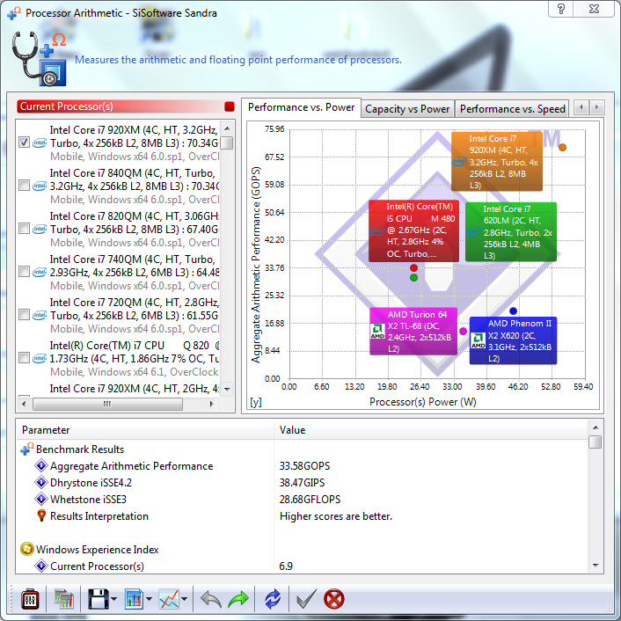Select the Windows Experience Index row
The width and height of the screenshot is (621, 621).
(x=303, y=550)
